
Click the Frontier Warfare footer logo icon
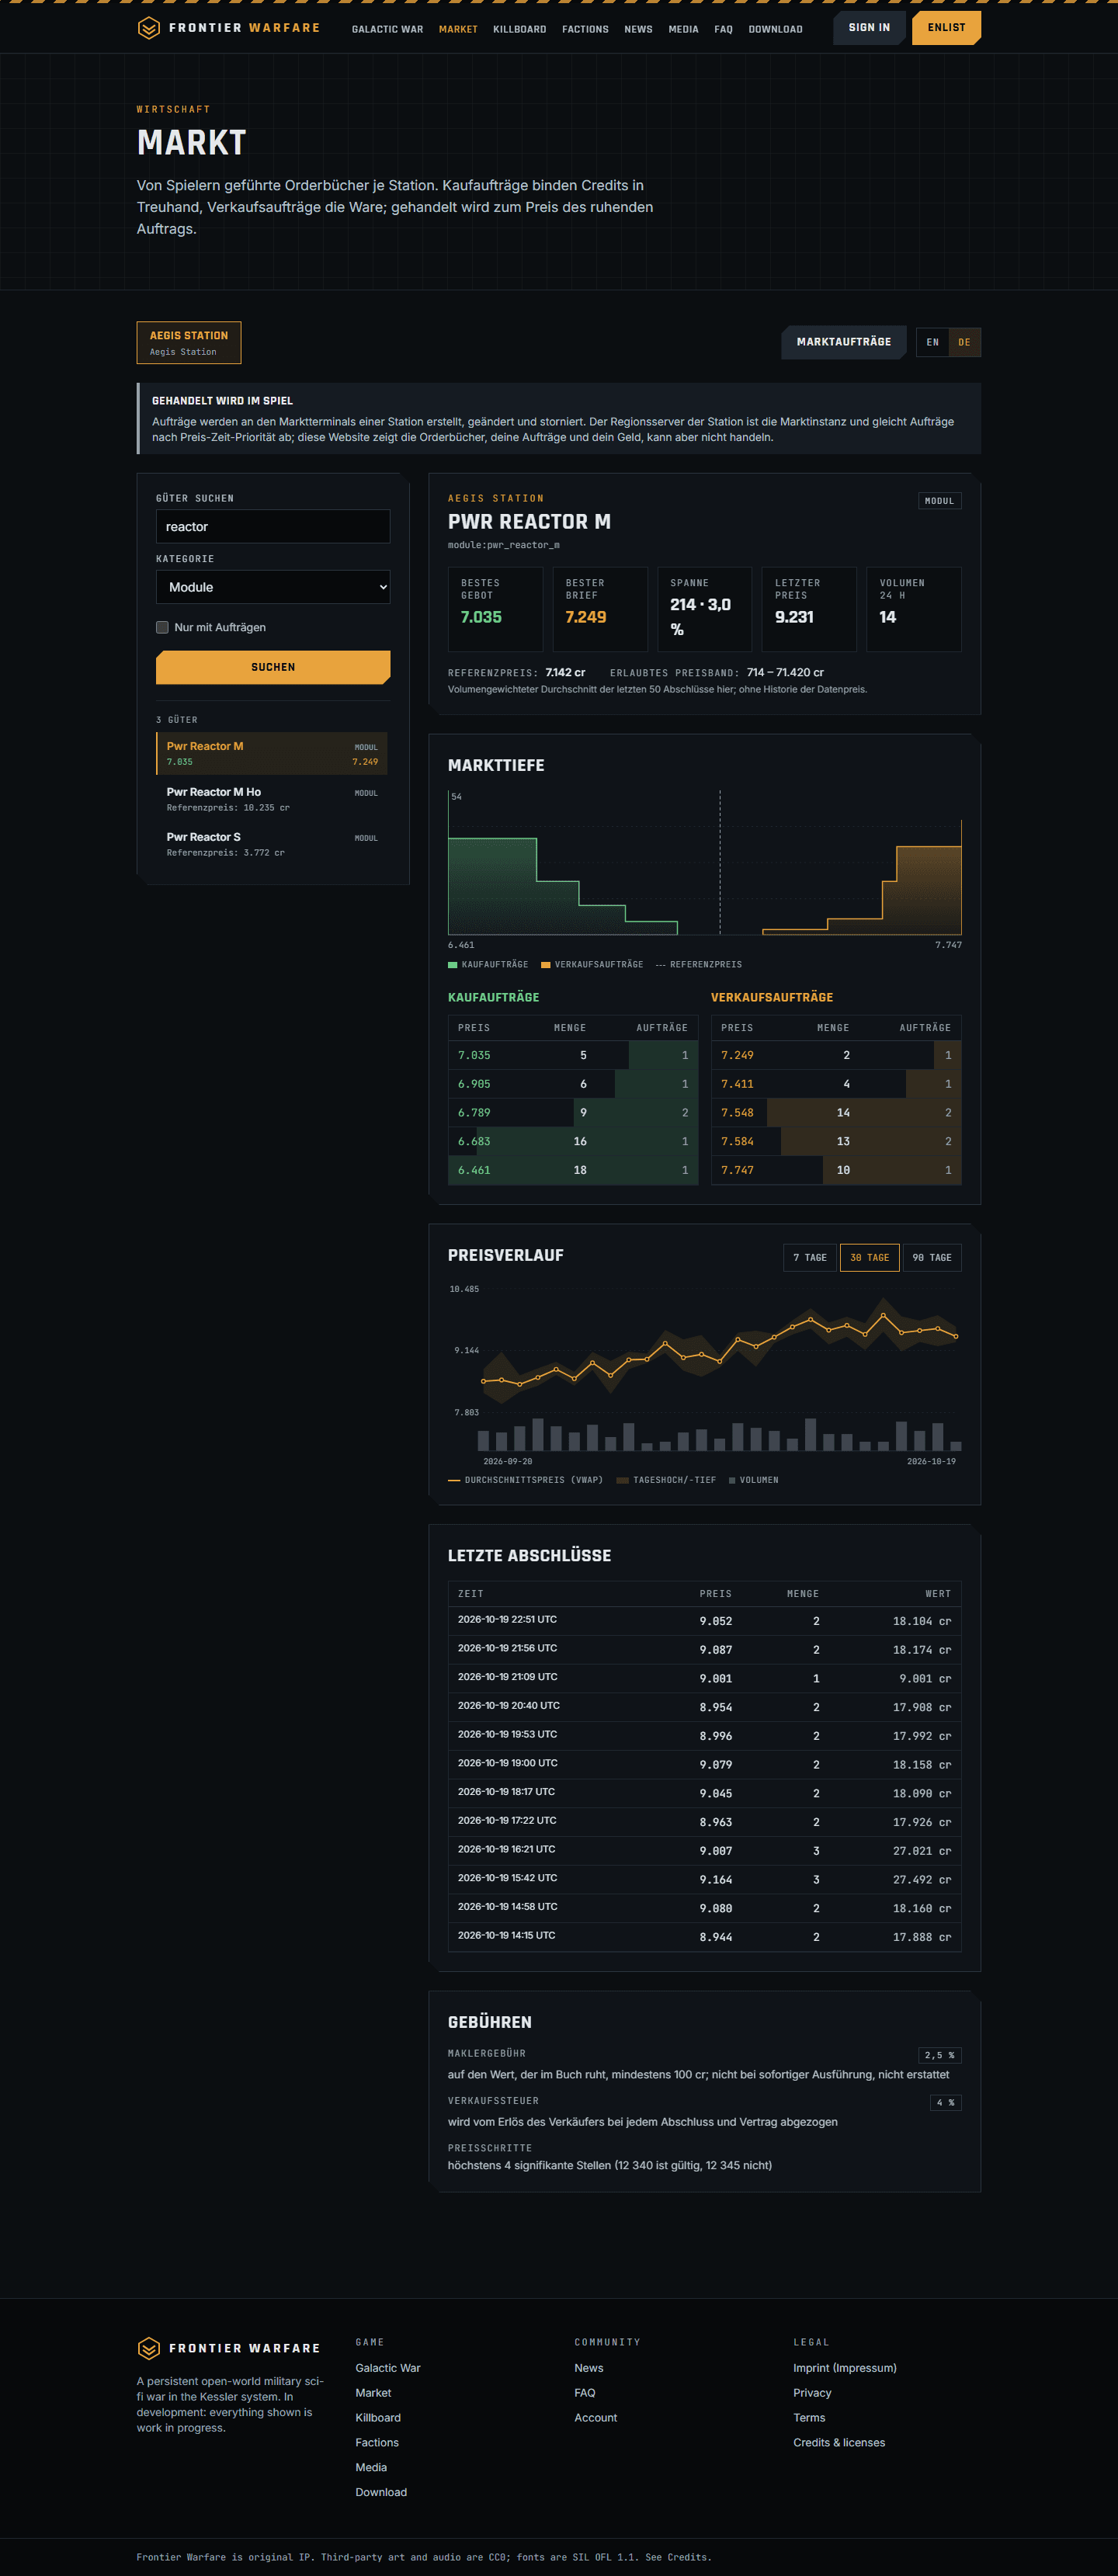(x=148, y=2348)
